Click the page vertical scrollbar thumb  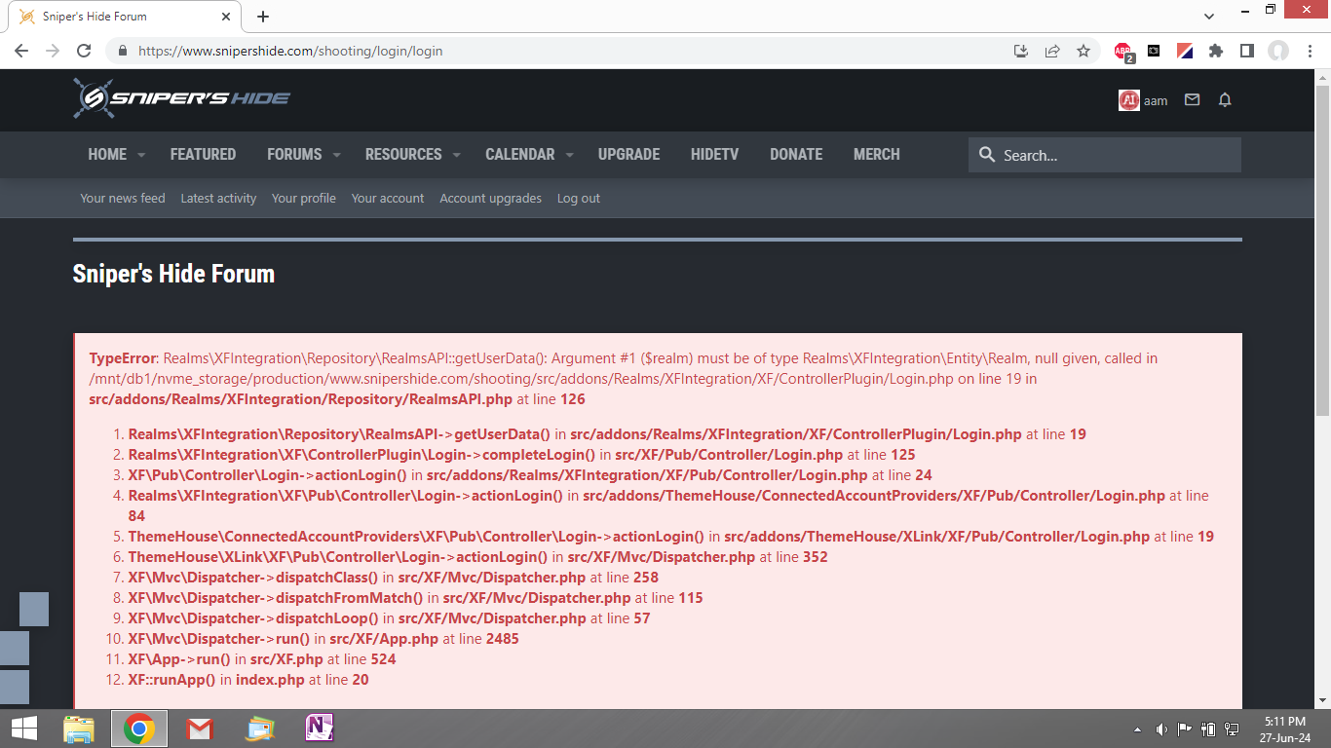point(1322,250)
